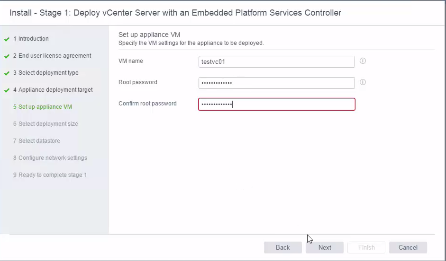Cancel the installation wizard
446x261 pixels.
(408, 247)
